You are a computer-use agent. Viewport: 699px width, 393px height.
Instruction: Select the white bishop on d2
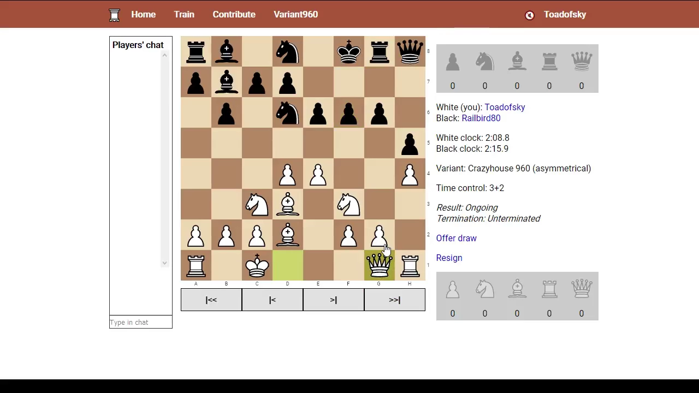coord(287,235)
